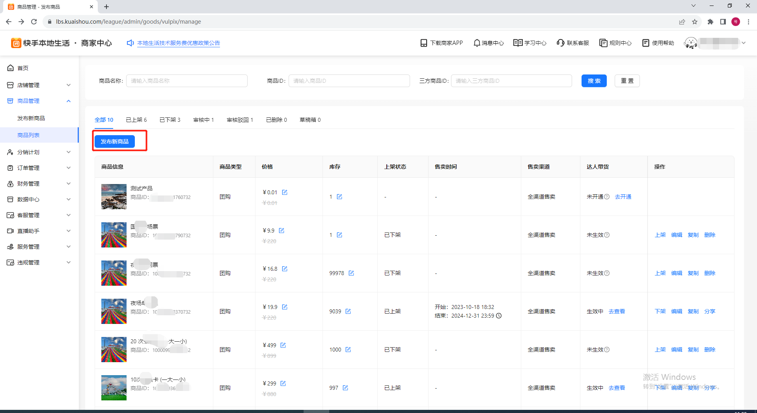Click the 搜索 search button
Viewport: 757px width, 413px height.
pyautogui.click(x=594, y=81)
